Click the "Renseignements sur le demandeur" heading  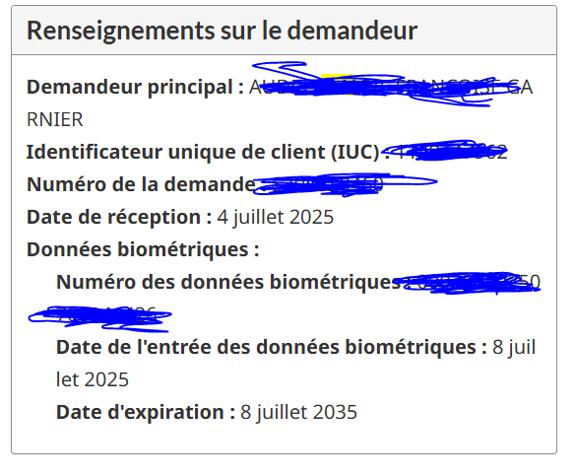tap(222, 31)
